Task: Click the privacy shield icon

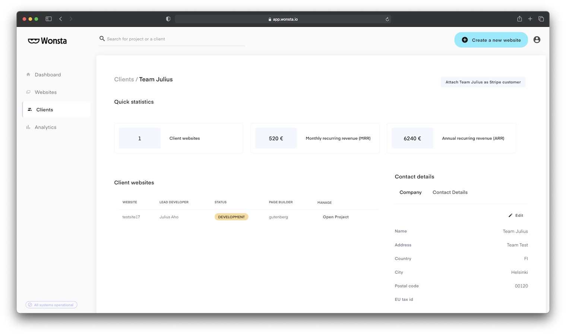Action: click(x=168, y=19)
